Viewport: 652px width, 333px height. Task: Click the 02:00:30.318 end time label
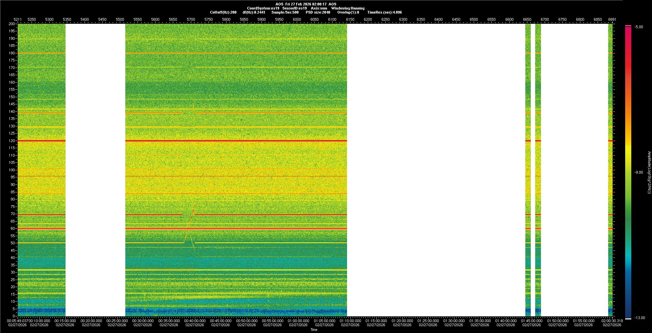[x=612, y=320]
